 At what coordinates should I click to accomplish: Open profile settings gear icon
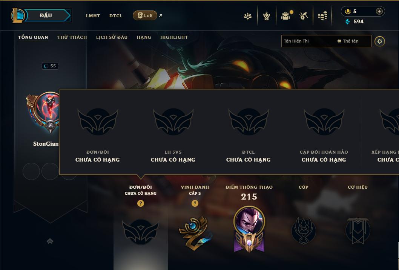[380, 41]
